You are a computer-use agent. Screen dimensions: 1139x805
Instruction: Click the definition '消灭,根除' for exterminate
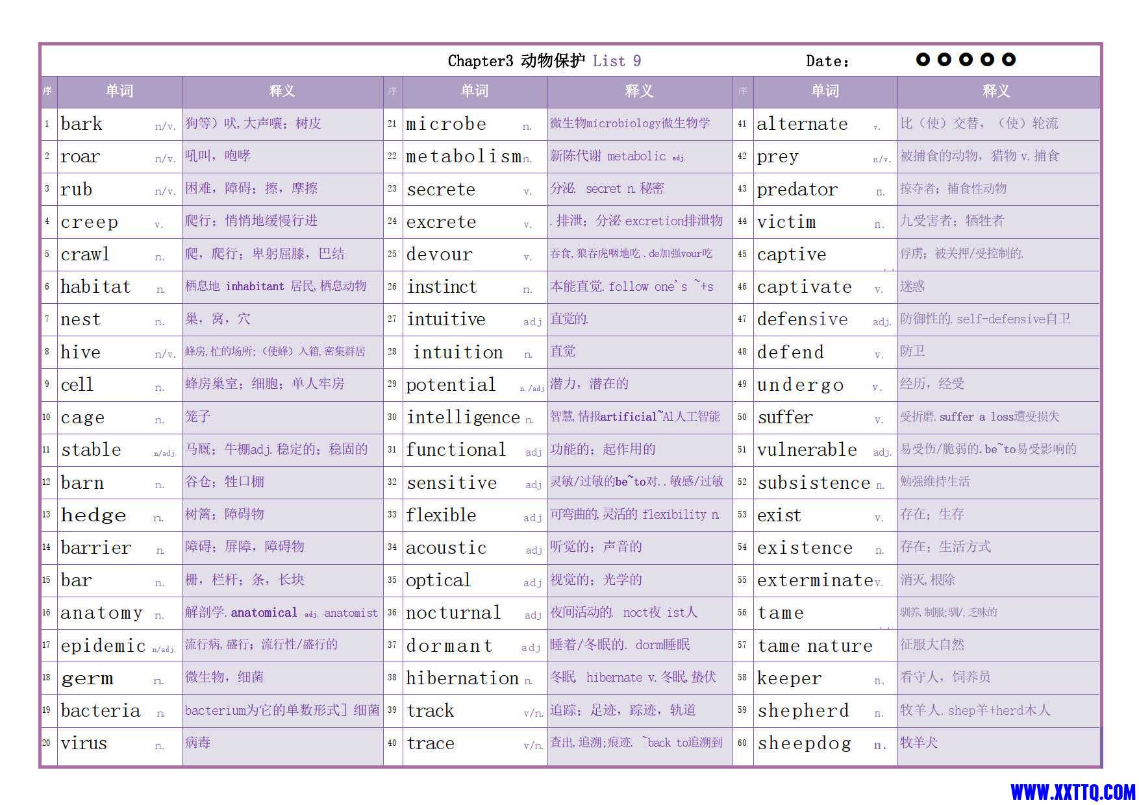927,580
